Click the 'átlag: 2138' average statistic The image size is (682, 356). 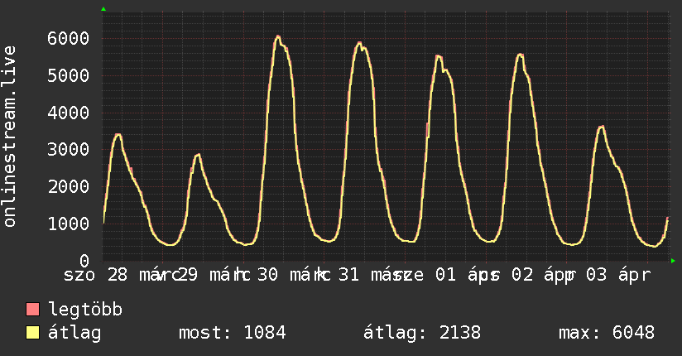(422, 334)
